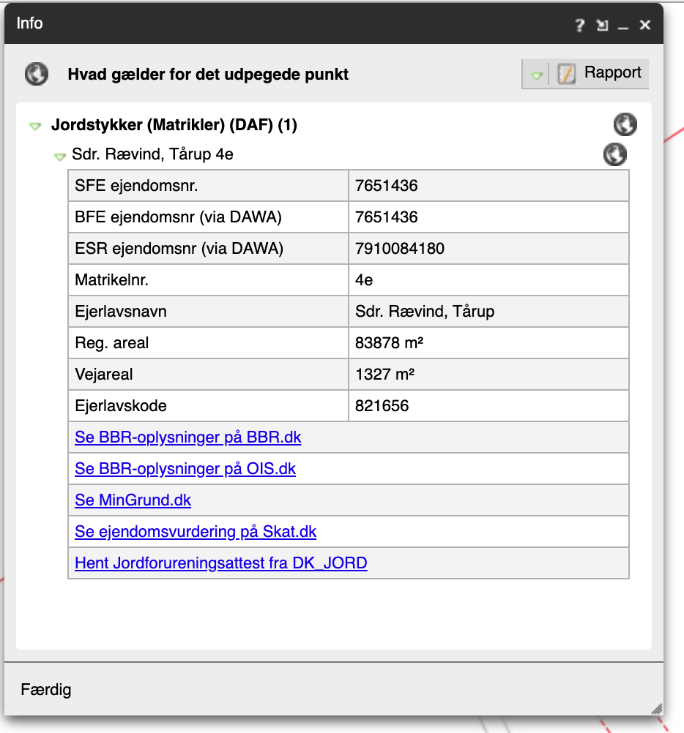Click globe icon on Sdr. Rævind, Tårup 4e row
The image size is (684, 733).
[x=614, y=154]
